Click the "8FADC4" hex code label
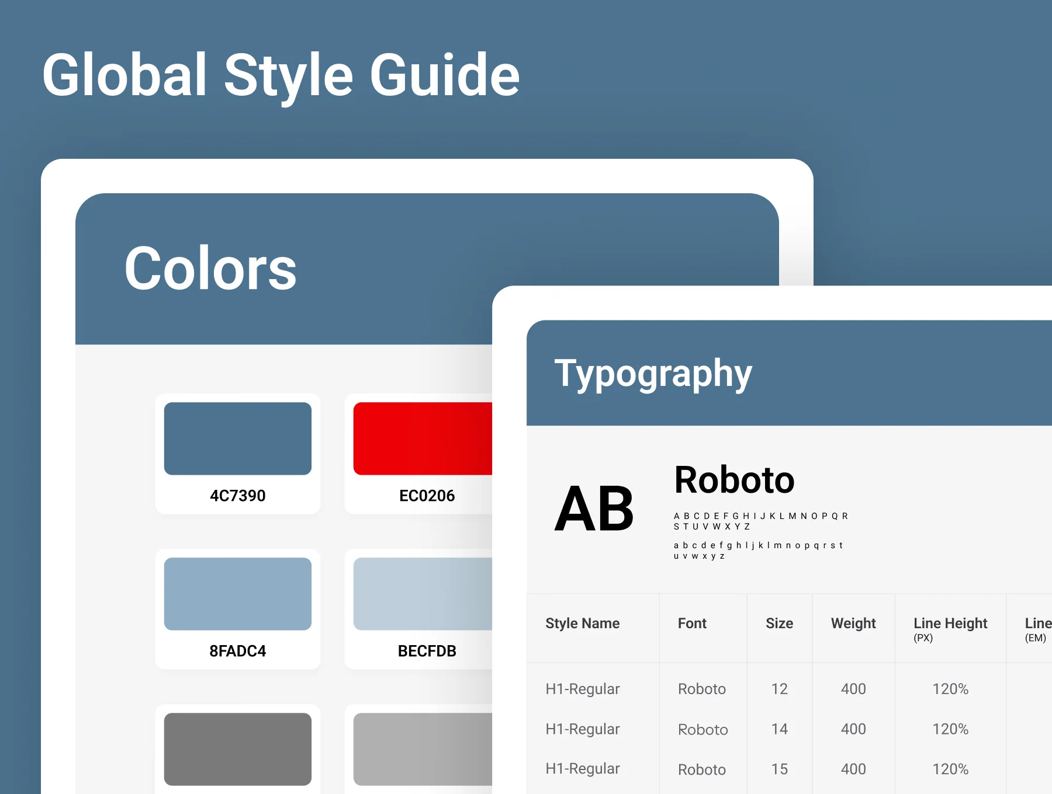Viewport: 1052px width, 794px height. click(237, 651)
